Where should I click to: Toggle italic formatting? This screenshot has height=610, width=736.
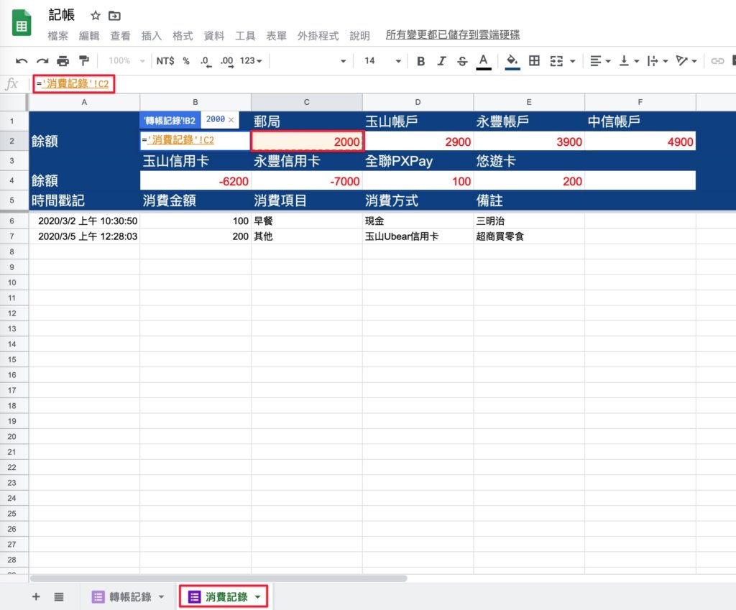[x=442, y=61]
